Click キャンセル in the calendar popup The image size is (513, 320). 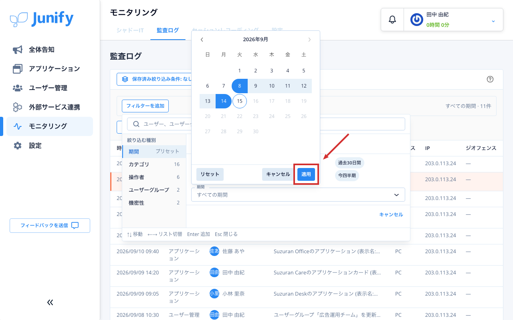[278, 174]
